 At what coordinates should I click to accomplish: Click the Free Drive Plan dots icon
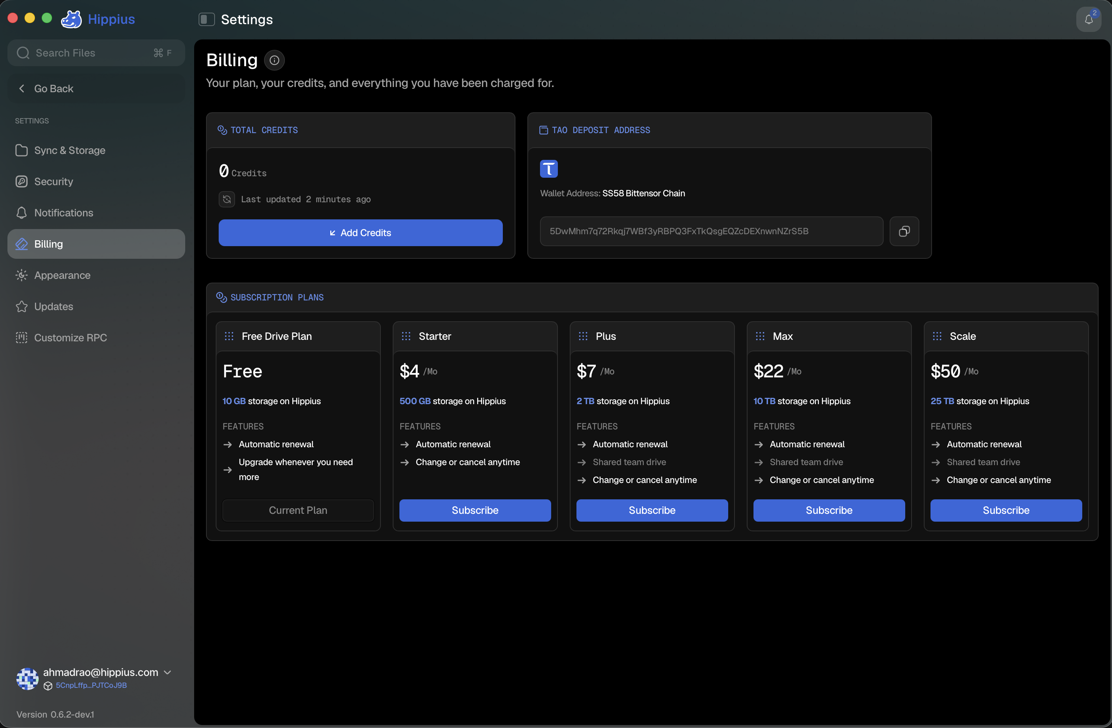229,336
